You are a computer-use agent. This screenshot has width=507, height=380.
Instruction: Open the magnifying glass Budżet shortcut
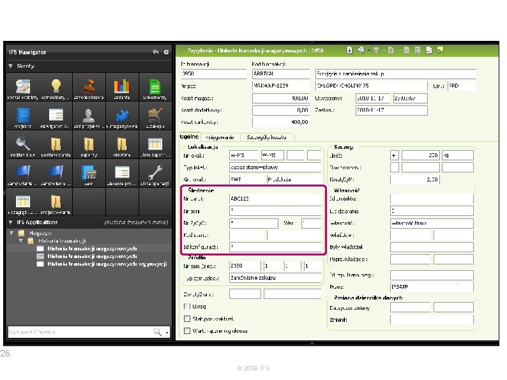(x=23, y=144)
